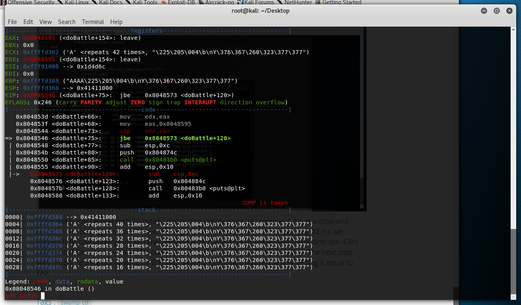The width and height of the screenshot is (521, 305).
Task: Open the Search menu
Action: 66,22
